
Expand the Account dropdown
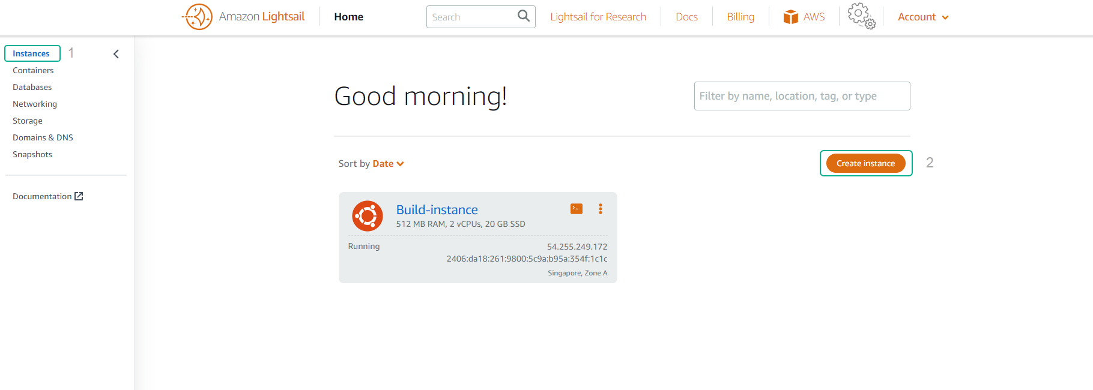coord(923,17)
